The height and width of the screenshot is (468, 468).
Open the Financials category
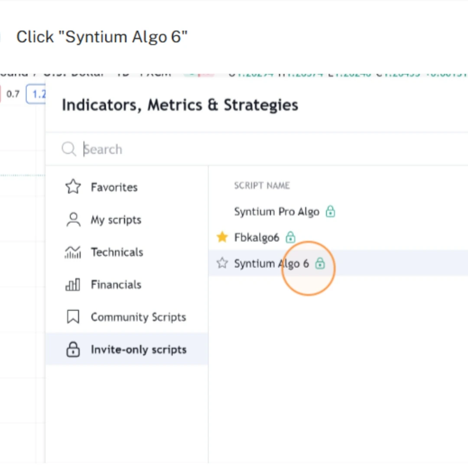[127, 285]
